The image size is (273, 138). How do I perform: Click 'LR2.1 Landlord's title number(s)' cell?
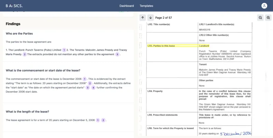click(x=217, y=24)
